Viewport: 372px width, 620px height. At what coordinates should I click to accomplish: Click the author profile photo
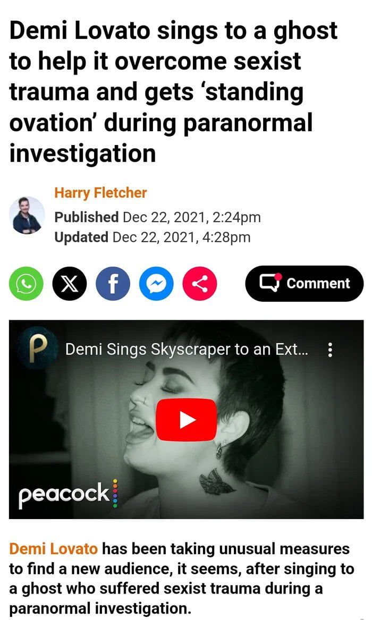coord(27,216)
